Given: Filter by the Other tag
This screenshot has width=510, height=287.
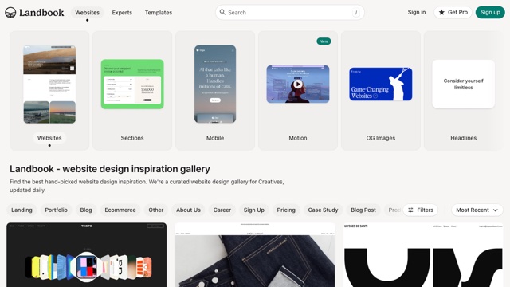Looking at the screenshot, I should click(x=156, y=210).
